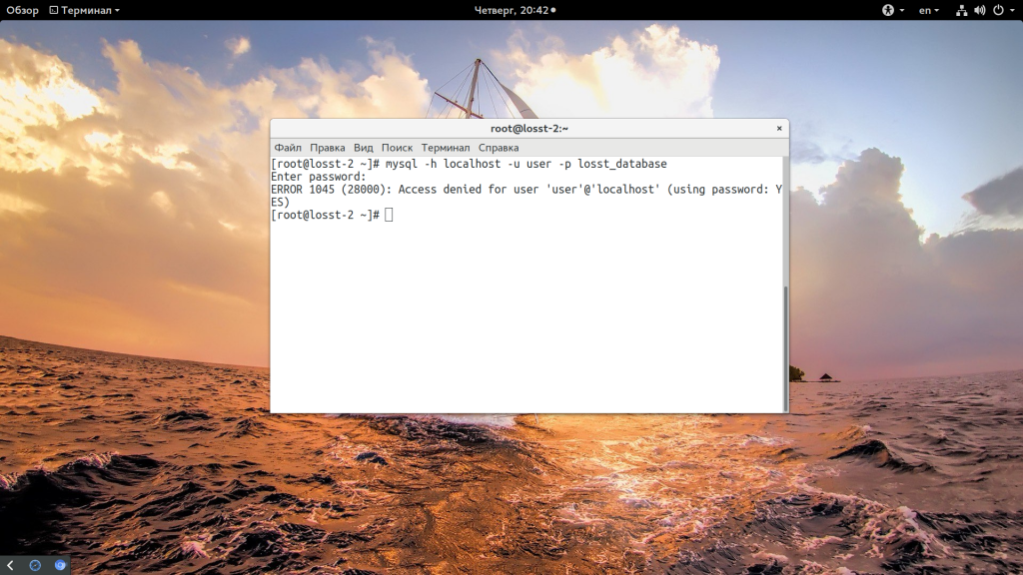
Task: Open the Правка menu
Action: (327, 148)
